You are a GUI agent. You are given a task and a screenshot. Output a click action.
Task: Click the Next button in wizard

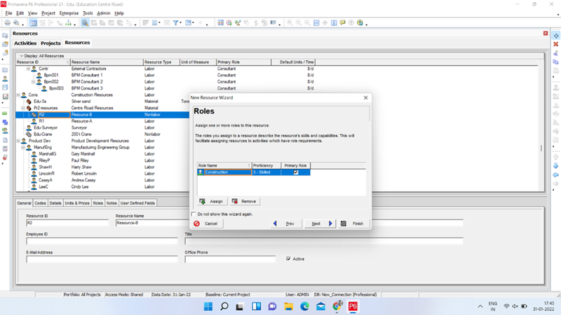pos(319,223)
